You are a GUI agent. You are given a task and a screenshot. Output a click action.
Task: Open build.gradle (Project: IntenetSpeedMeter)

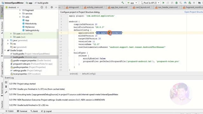(x=30, y=54)
